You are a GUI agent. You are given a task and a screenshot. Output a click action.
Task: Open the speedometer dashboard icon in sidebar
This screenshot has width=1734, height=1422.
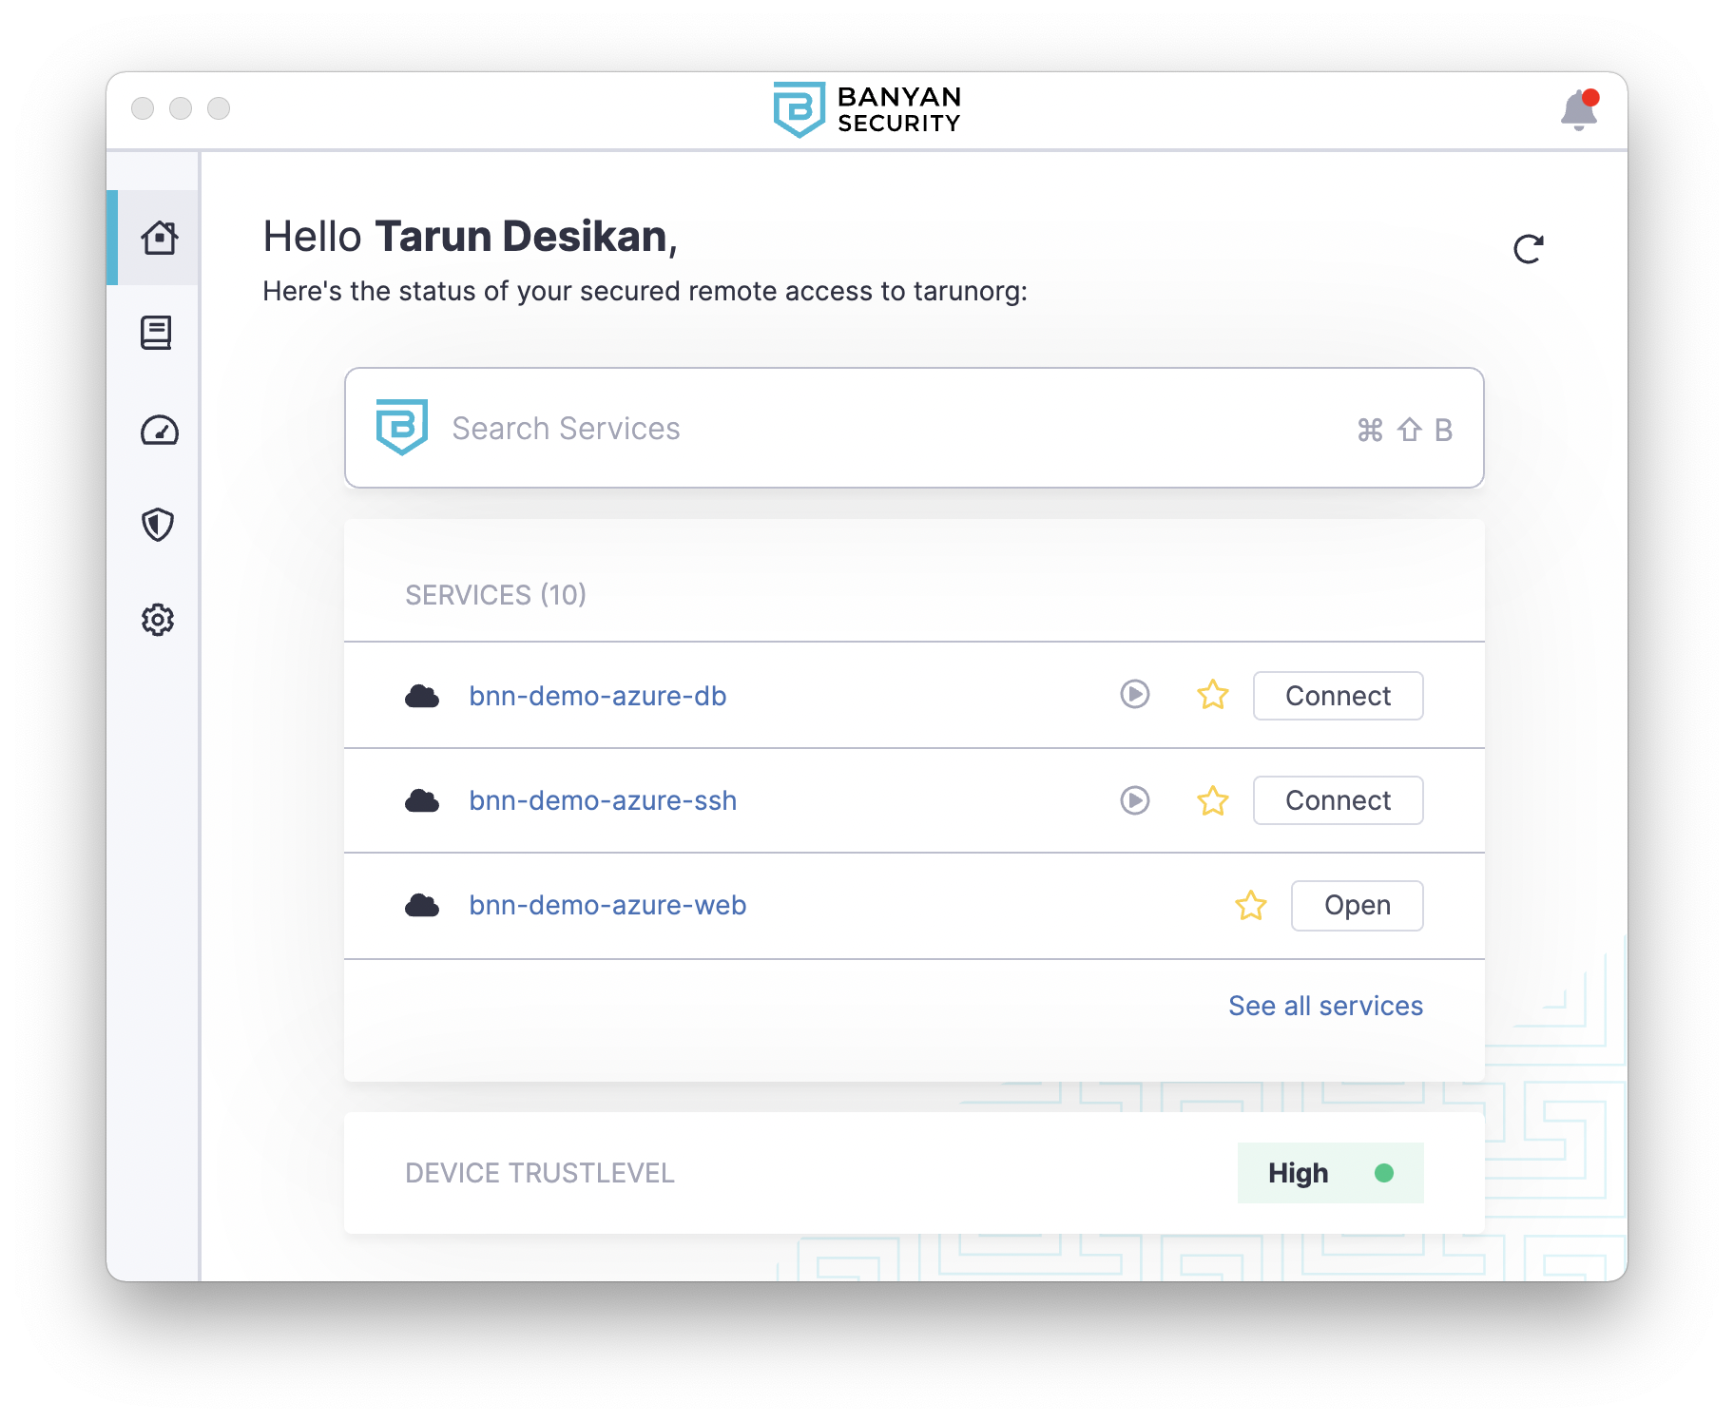coord(159,431)
